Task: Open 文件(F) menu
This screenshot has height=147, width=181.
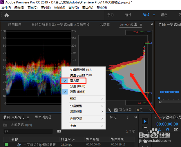Action: pyautogui.click(x=6, y=8)
